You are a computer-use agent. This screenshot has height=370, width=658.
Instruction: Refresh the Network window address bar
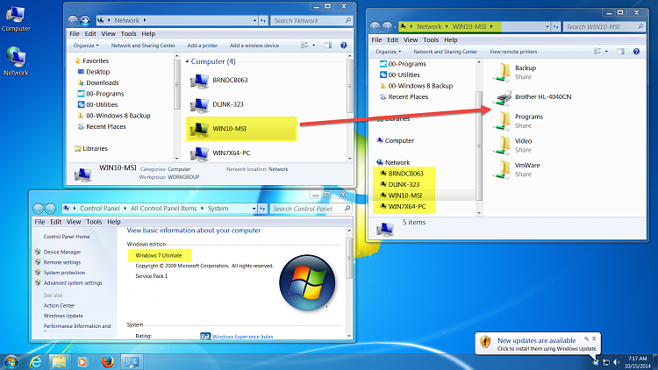pos(263,20)
